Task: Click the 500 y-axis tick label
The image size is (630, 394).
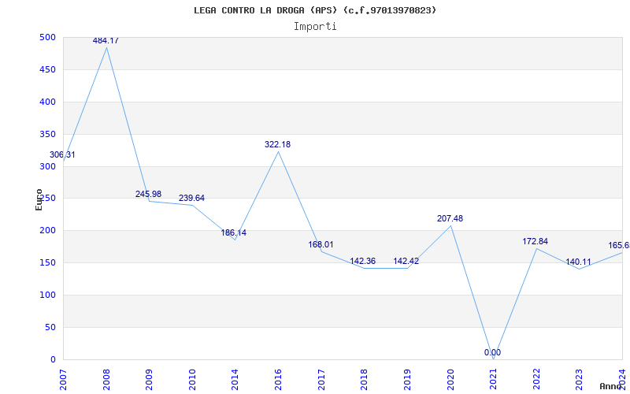Action: (47, 37)
